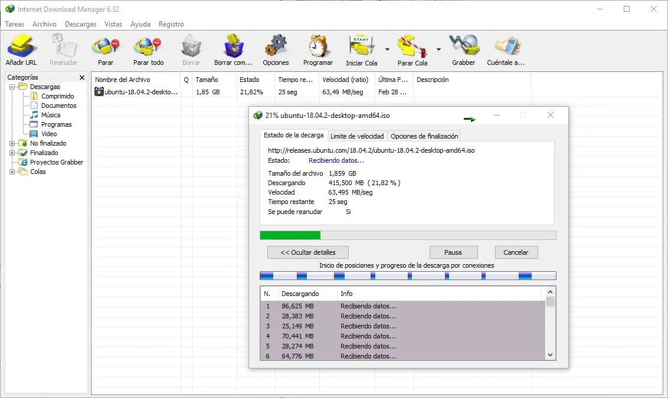Minimize the download progress dialog
Viewport: 668px width, 398px height.
tap(497, 116)
